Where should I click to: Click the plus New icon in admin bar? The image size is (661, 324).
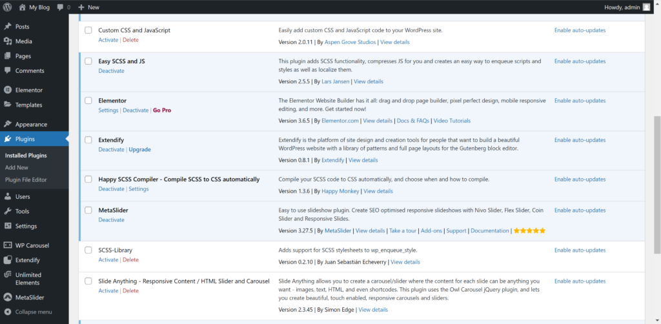pos(81,7)
